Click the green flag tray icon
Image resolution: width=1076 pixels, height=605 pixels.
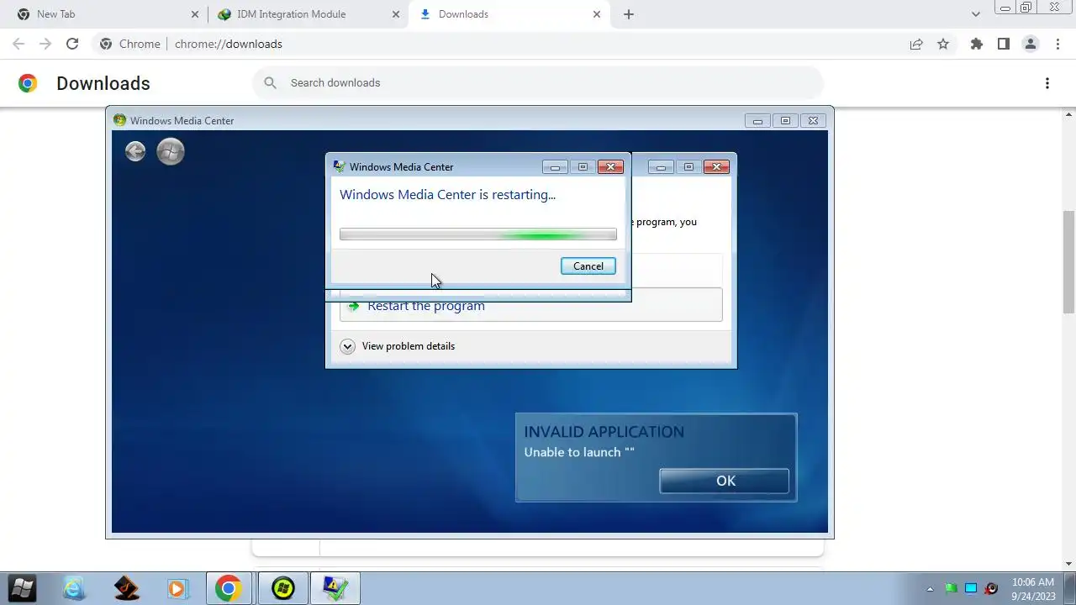click(951, 588)
